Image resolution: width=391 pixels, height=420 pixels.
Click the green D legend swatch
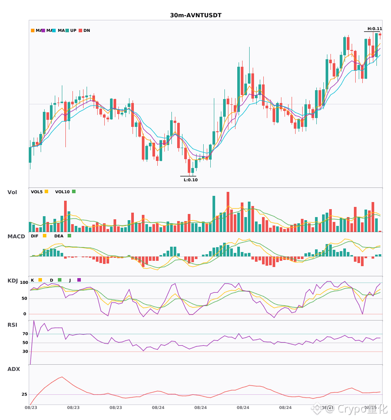tap(59, 280)
